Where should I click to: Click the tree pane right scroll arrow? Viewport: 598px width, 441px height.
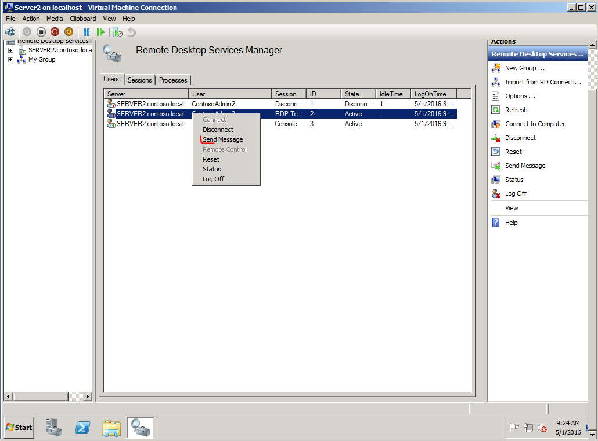click(88, 397)
